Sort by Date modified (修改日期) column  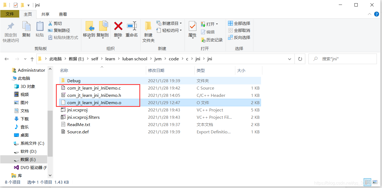170,70
